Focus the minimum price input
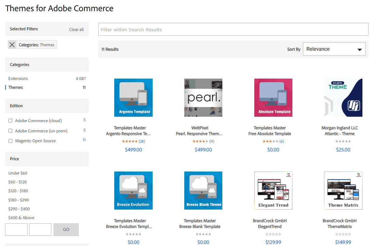The width and height of the screenshot is (375, 246). pyautogui.click(x=16, y=229)
